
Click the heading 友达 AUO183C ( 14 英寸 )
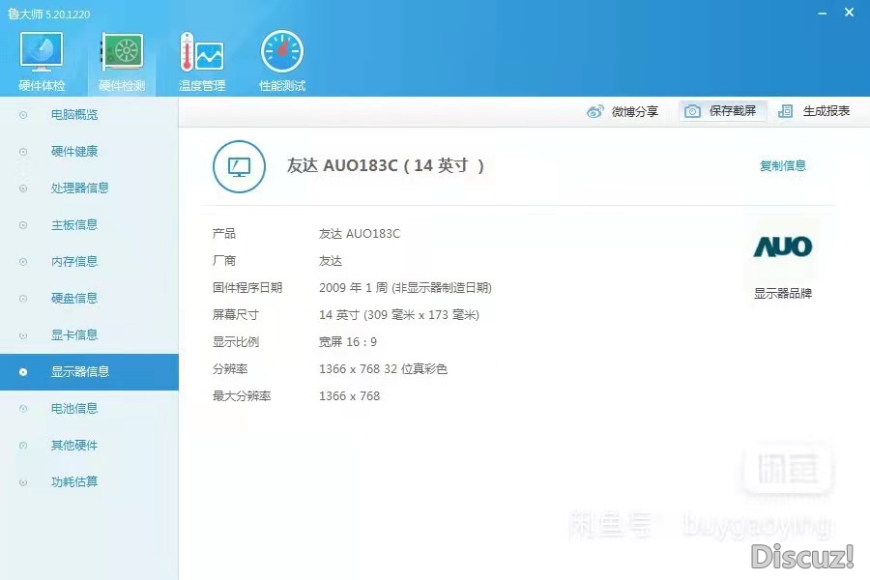pos(385,165)
